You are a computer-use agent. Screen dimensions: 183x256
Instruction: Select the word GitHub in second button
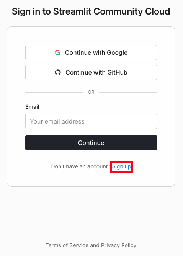tap(117, 72)
